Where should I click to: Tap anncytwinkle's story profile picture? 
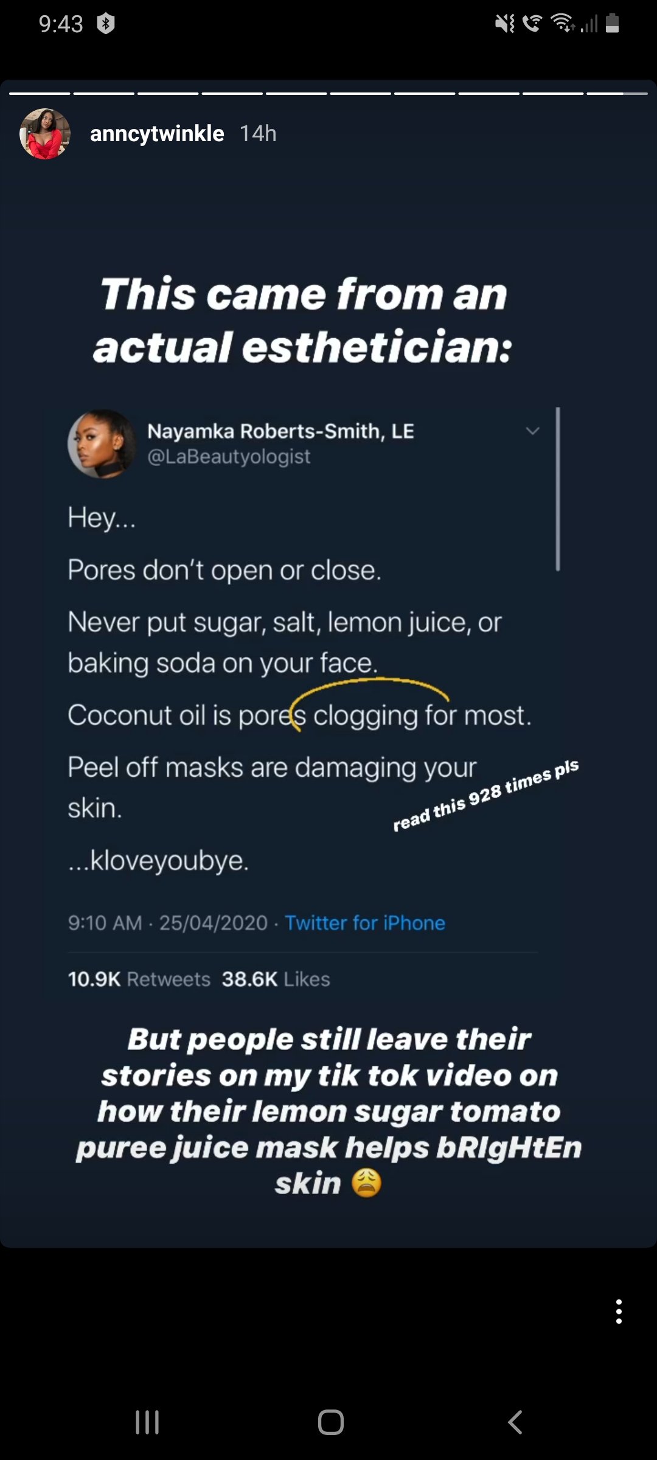[x=45, y=134]
